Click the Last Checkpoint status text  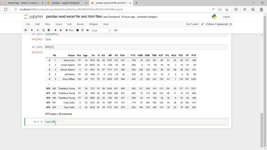coord(119,17)
